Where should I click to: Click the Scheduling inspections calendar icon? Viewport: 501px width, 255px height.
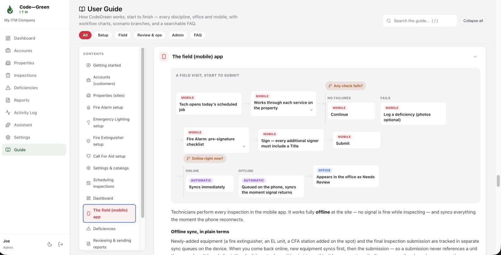(89, 183)
